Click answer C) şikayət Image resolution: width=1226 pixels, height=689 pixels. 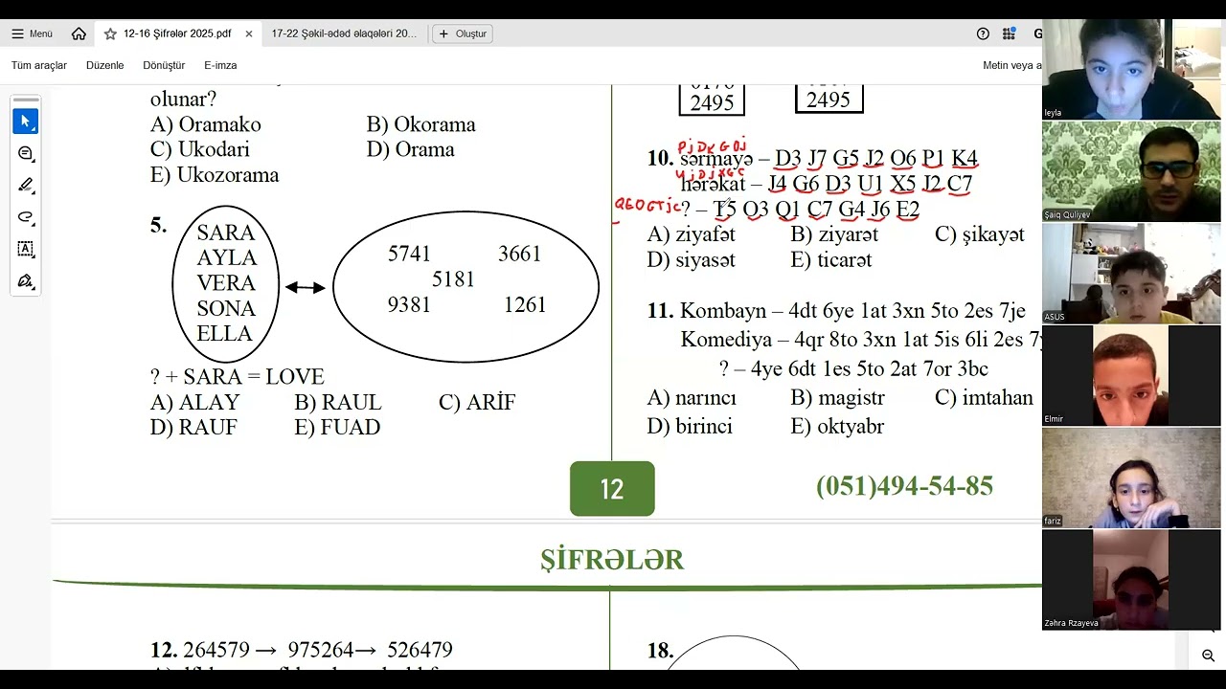coord(980,234)
